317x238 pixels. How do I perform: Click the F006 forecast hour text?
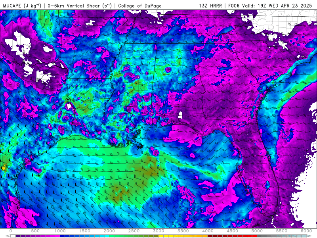coord(234,6)
